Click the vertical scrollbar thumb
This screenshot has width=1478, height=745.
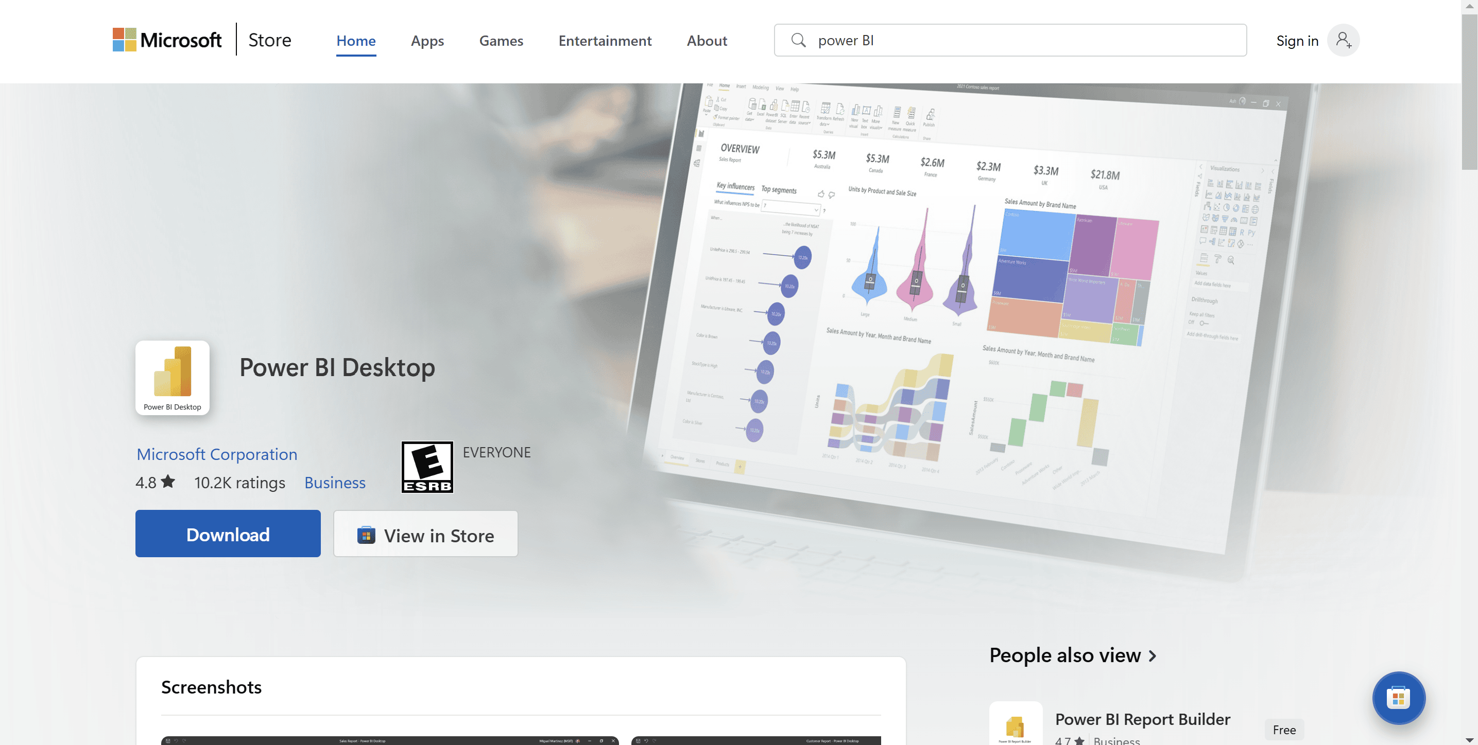(x=1469, y=92)
